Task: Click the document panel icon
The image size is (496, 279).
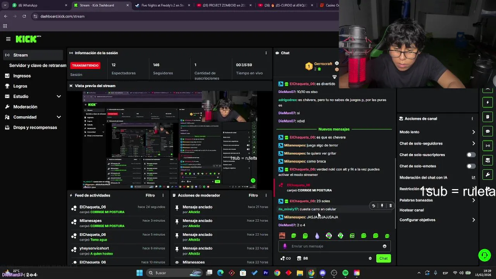Action: [x=487, y=117]
